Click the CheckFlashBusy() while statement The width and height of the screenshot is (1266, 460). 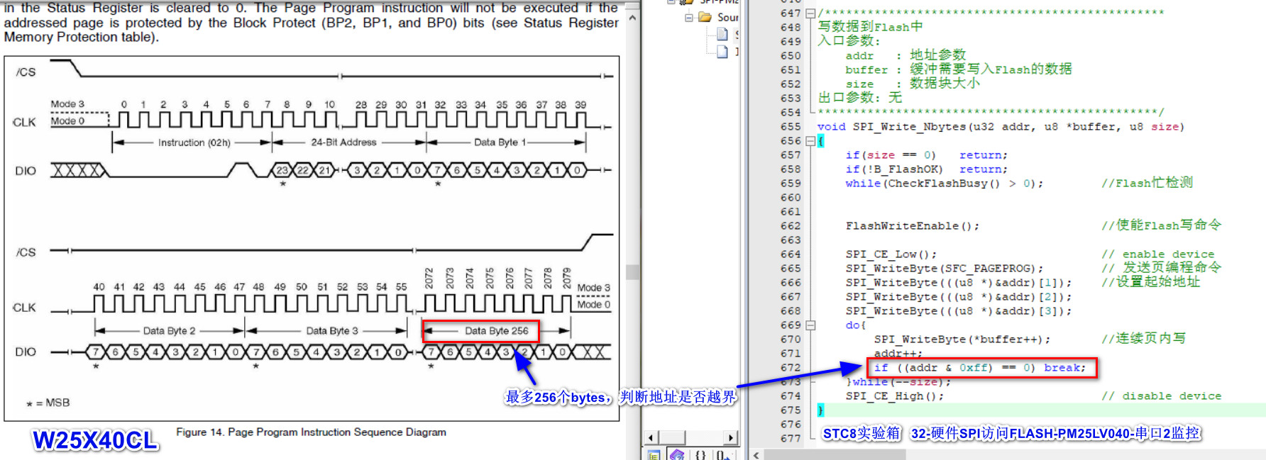(945, 183)
